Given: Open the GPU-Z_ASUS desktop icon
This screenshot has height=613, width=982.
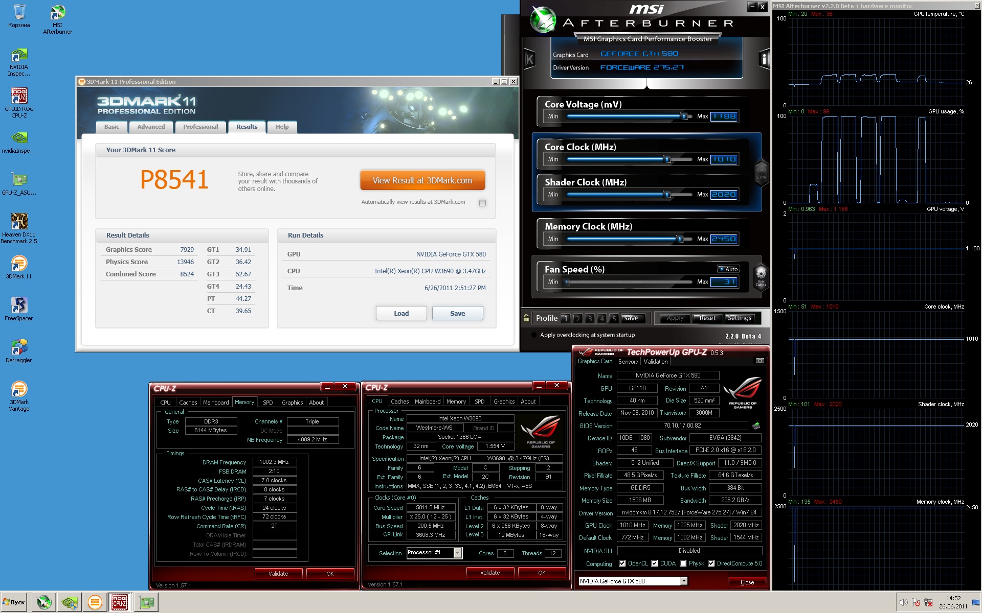Looking at the screenshot, I should [x=19, y=184].
